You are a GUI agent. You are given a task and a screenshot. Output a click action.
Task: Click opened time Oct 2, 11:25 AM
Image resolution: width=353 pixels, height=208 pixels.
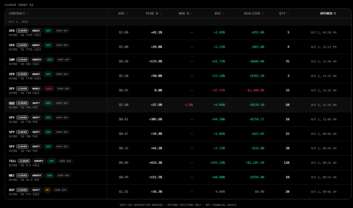pyautogui.click(x=324, y=90)
